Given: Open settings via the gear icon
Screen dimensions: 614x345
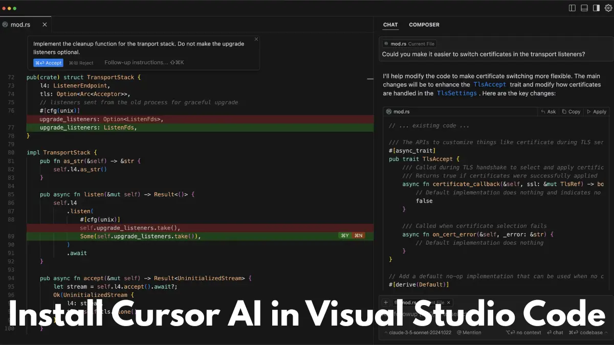Looking at the screenshot, I should (608, 8).
